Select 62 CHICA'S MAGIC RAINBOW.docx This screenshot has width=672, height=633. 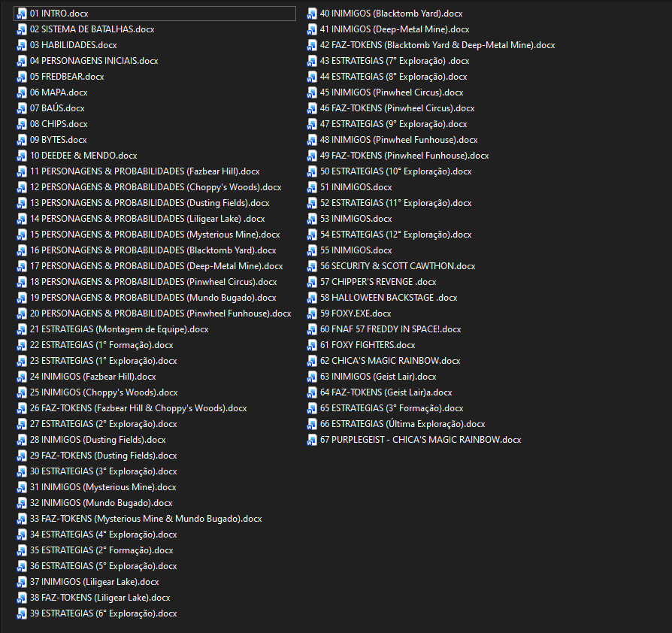pyautogui.click(x=390, y=361)
